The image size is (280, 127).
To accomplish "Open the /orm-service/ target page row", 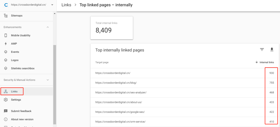I will [185, 122].
